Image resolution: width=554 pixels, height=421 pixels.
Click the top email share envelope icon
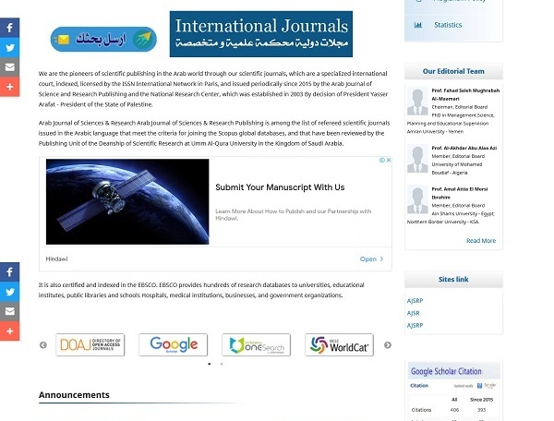pyautogui.click(x=9, y=67)
